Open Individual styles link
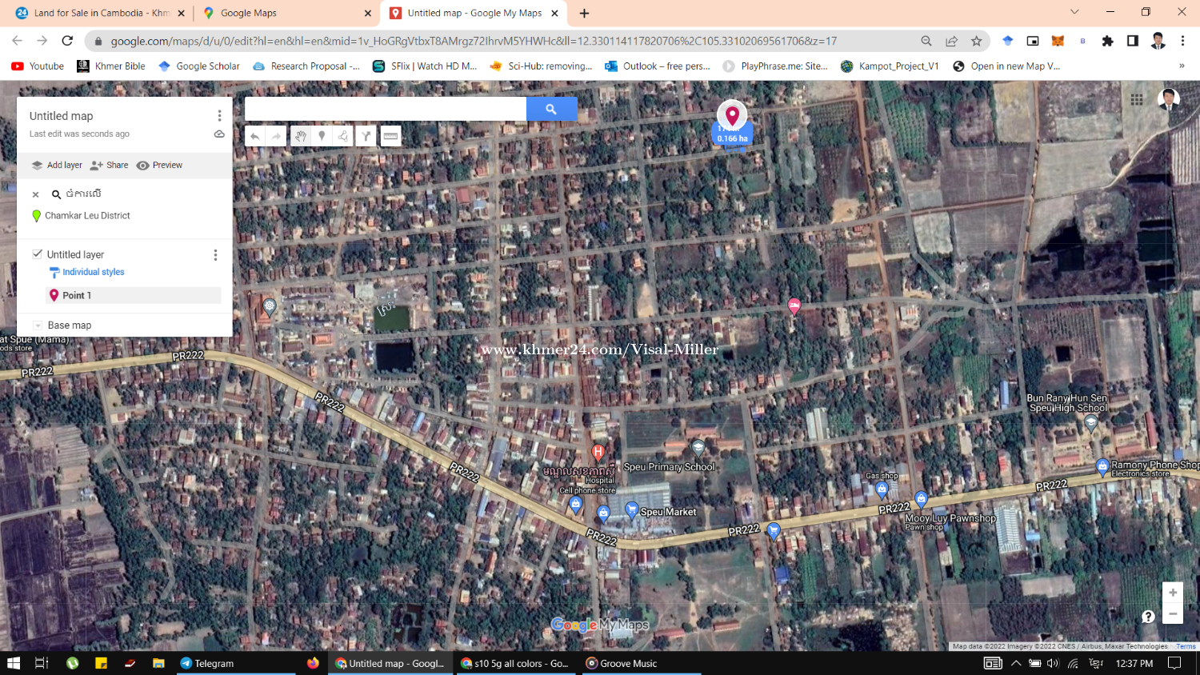 point(94,272)
